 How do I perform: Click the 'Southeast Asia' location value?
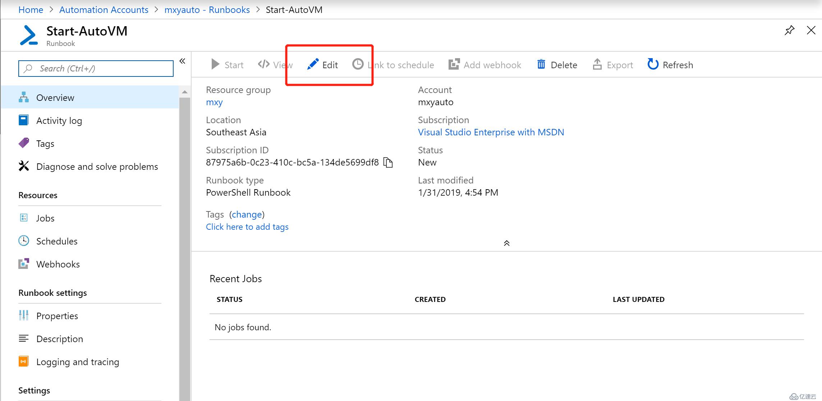pos(236,132)
